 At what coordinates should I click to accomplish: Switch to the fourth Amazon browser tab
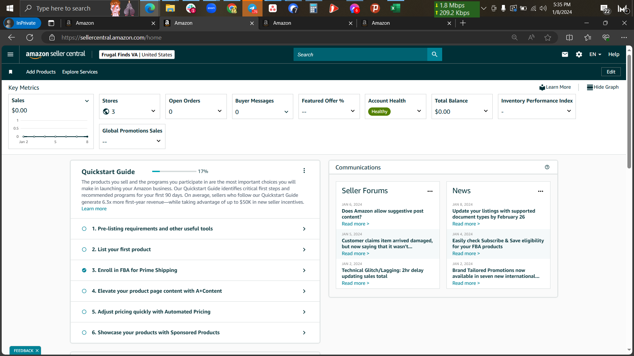[x=406, y=23]
